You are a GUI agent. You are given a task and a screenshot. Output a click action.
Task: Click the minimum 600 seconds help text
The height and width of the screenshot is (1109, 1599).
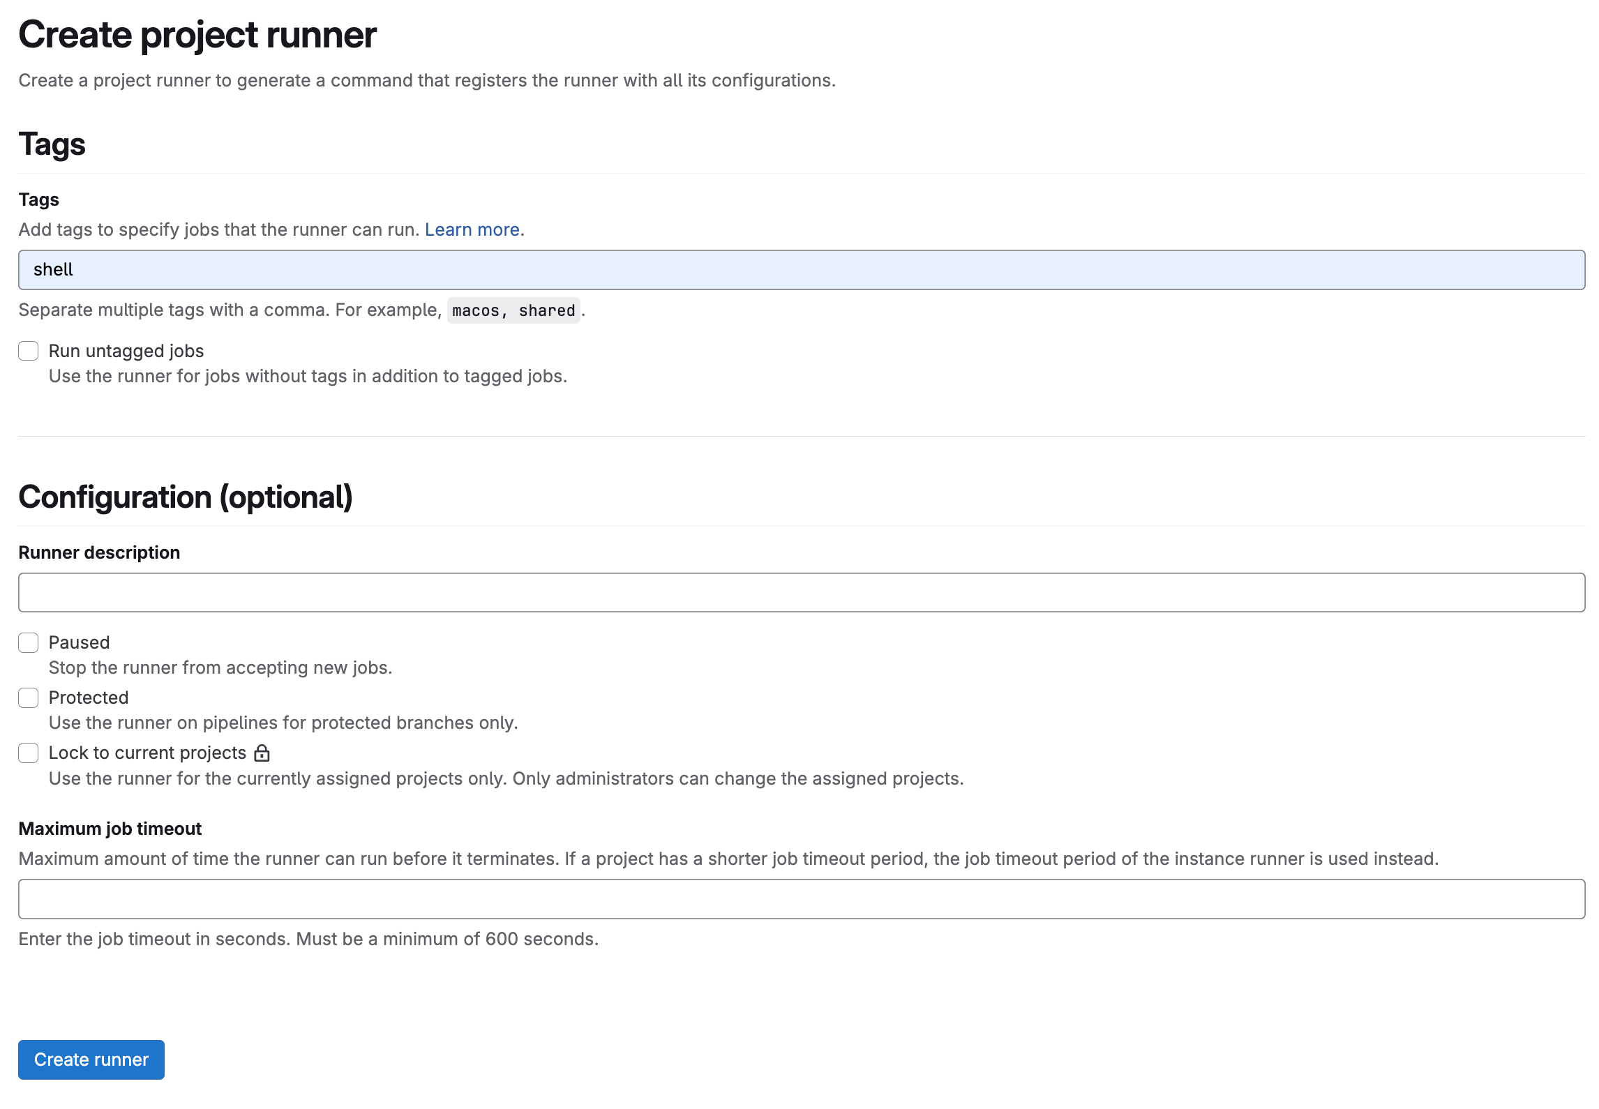click(308, 939)
